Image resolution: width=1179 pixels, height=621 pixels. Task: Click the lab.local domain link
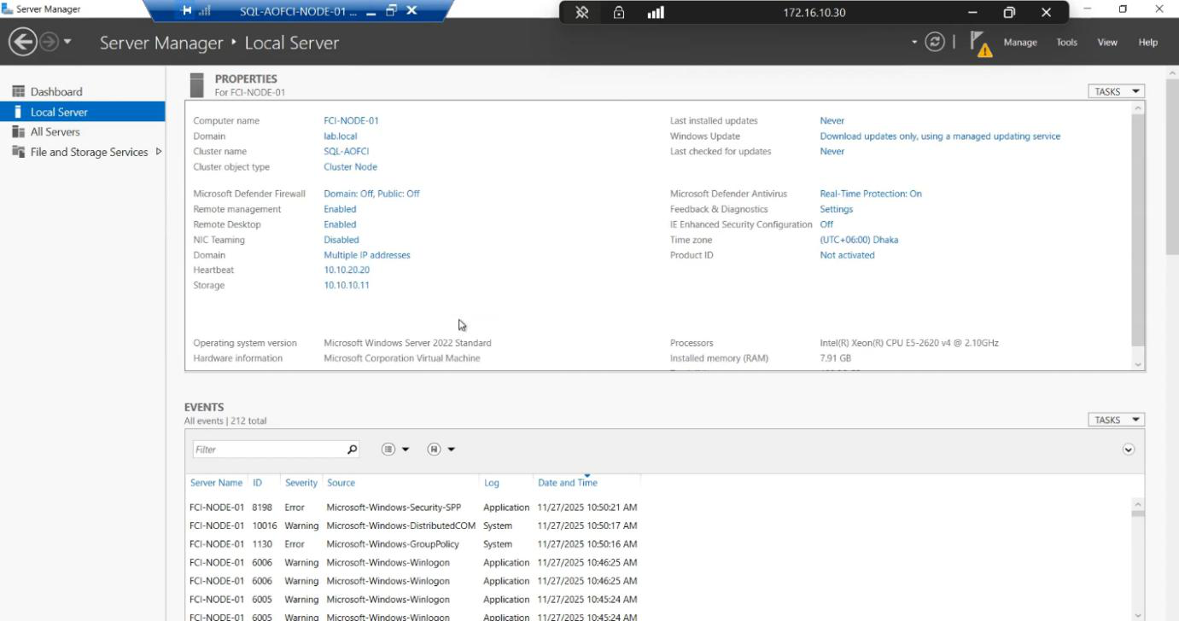[x=340, y=136]
